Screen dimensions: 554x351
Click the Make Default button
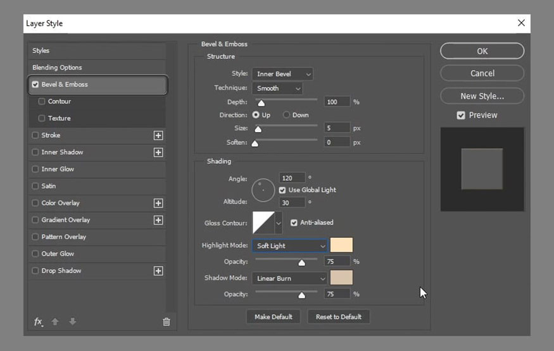[274, 317]
